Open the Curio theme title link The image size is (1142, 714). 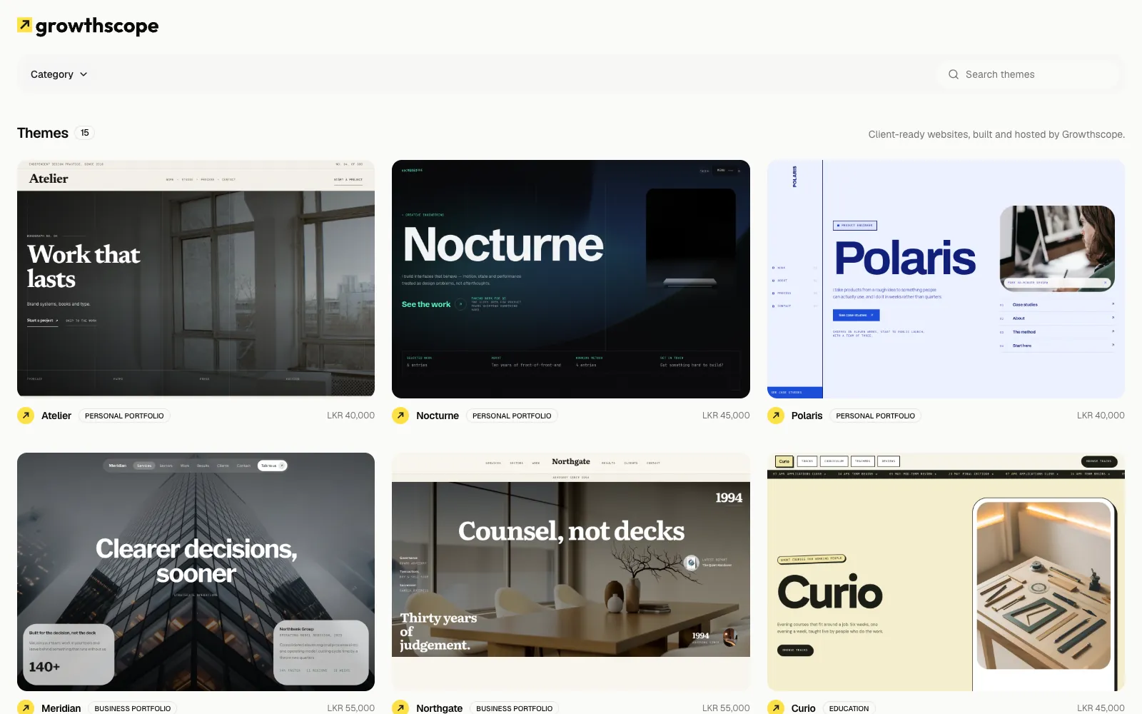[x=803, y=708]
